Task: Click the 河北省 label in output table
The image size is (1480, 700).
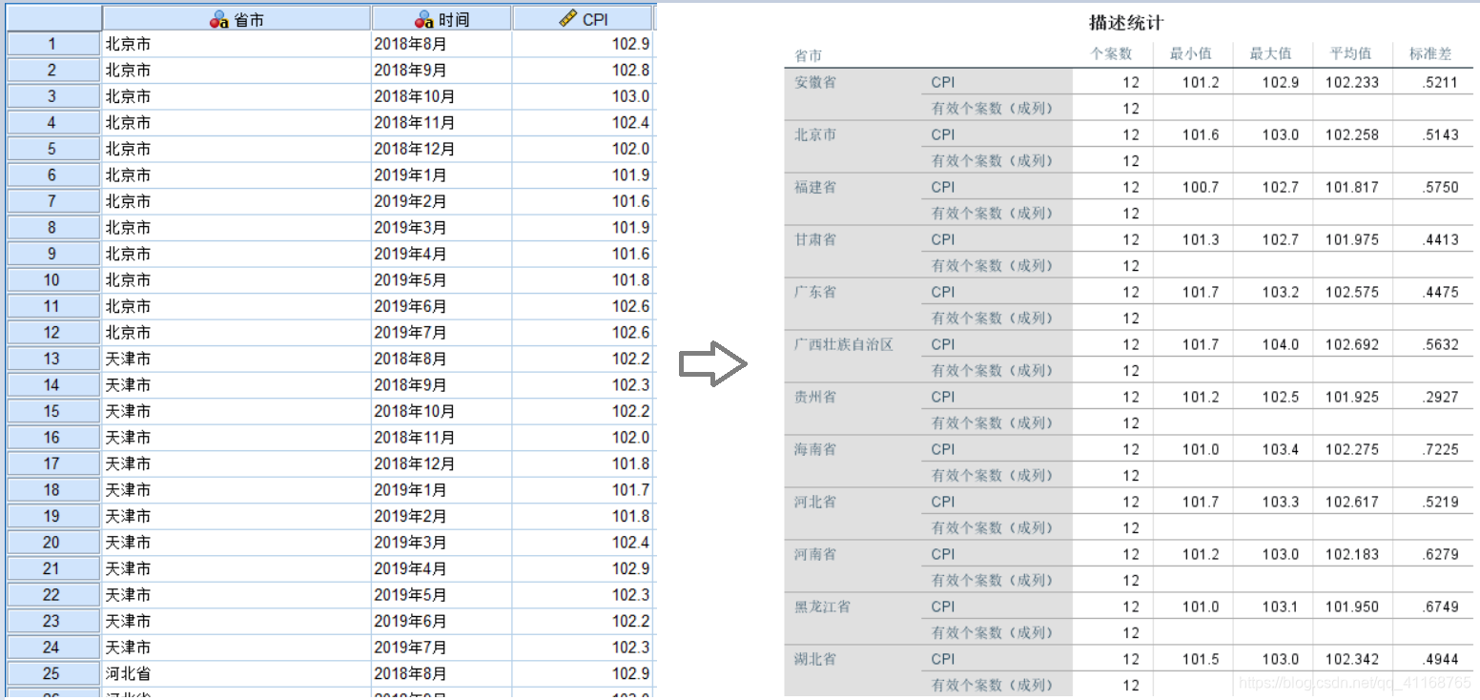Action: point(815,502)
